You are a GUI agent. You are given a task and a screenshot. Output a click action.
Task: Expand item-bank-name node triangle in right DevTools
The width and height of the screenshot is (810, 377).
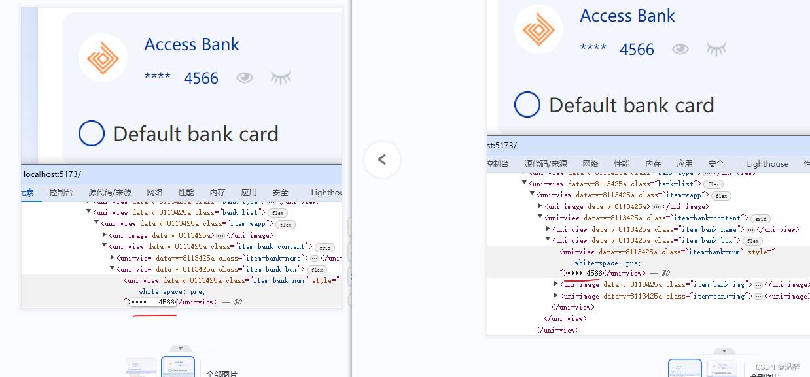point(548,229)
